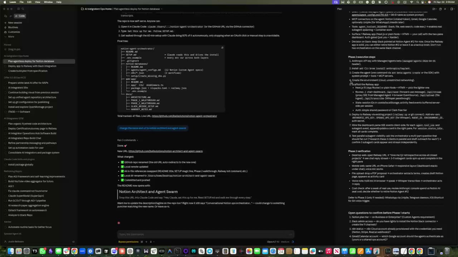The width and height of the screenshot is (458, 257).
Task: Open Telegram from the Dock
Action: point(209,251)
